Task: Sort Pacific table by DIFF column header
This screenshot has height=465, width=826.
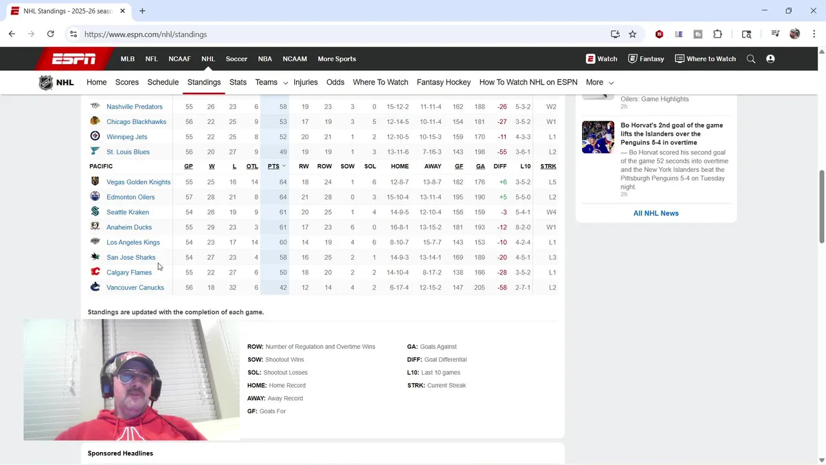Action: [500, 166]
